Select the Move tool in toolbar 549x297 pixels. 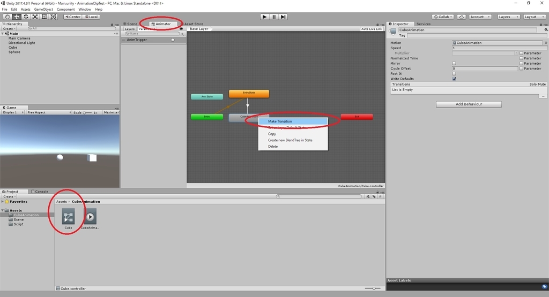(x=17, y=17)
